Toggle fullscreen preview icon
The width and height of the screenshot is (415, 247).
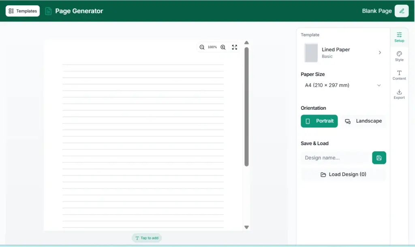coord(235,47)
